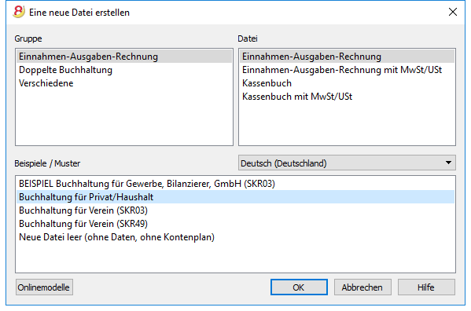
Task: Choose Buchhaltung für Verein (SKR03)
Action: pyautogui.click(x=235, y=210)
